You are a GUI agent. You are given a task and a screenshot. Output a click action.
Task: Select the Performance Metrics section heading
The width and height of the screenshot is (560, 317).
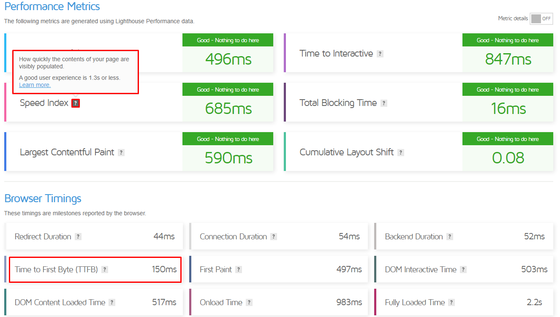[52, 7]
